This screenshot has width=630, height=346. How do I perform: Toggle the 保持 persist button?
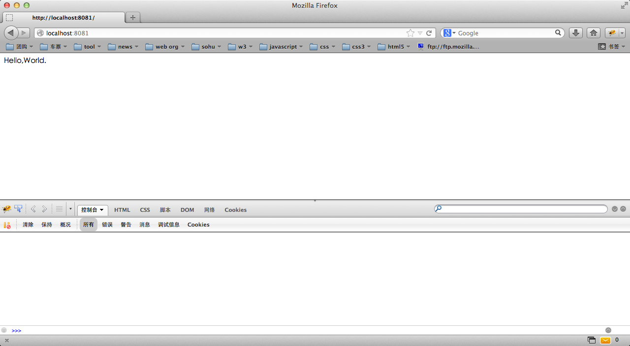coord(47,225)
